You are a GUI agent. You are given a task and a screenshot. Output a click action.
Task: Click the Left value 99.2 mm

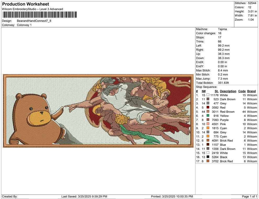point(224,46)
